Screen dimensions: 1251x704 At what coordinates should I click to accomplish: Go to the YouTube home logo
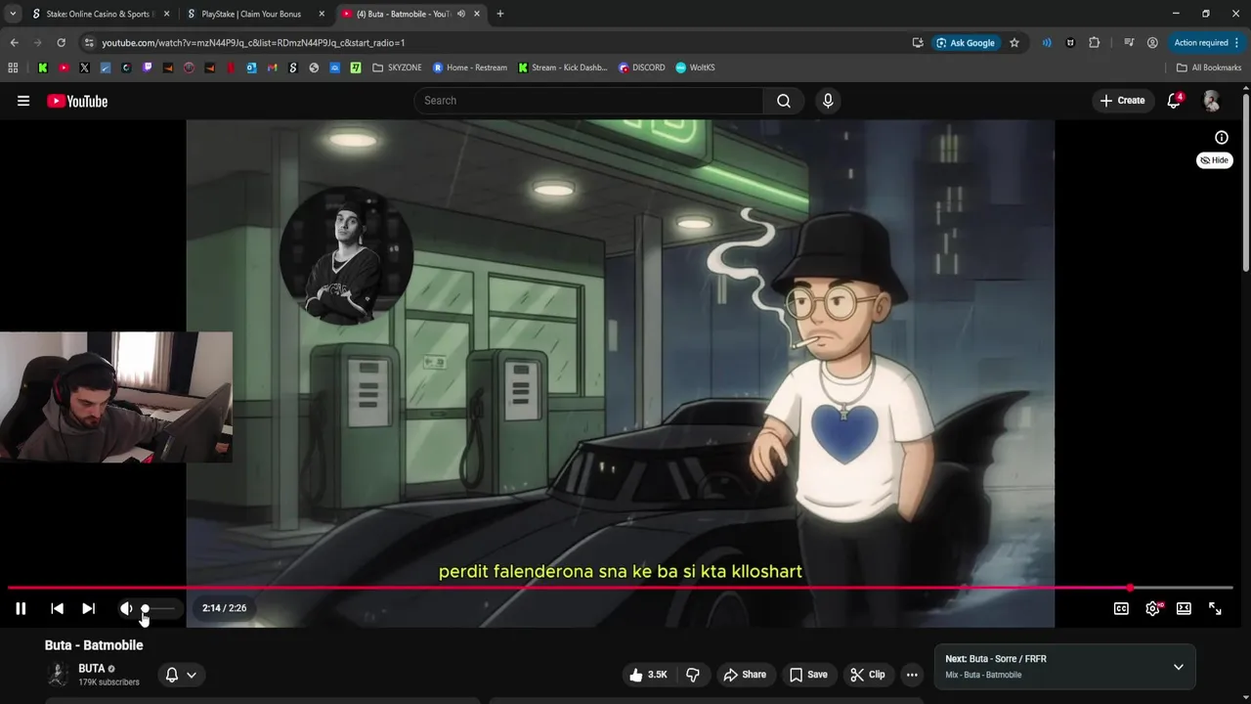point(77,101)
